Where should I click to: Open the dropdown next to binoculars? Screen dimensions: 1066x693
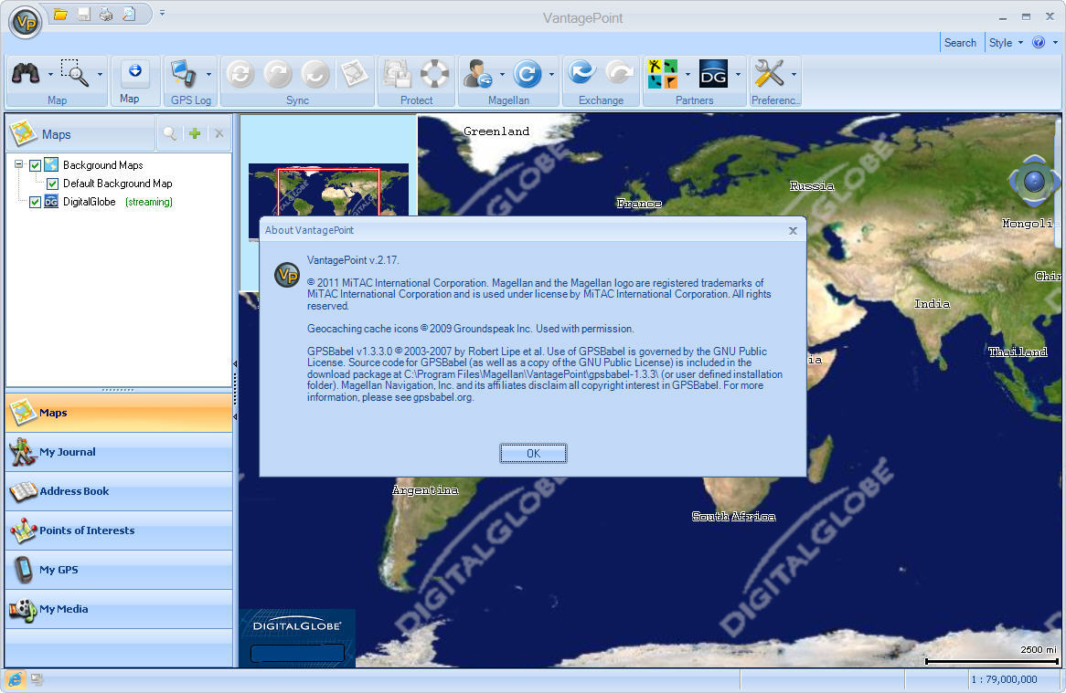(50, 75)
